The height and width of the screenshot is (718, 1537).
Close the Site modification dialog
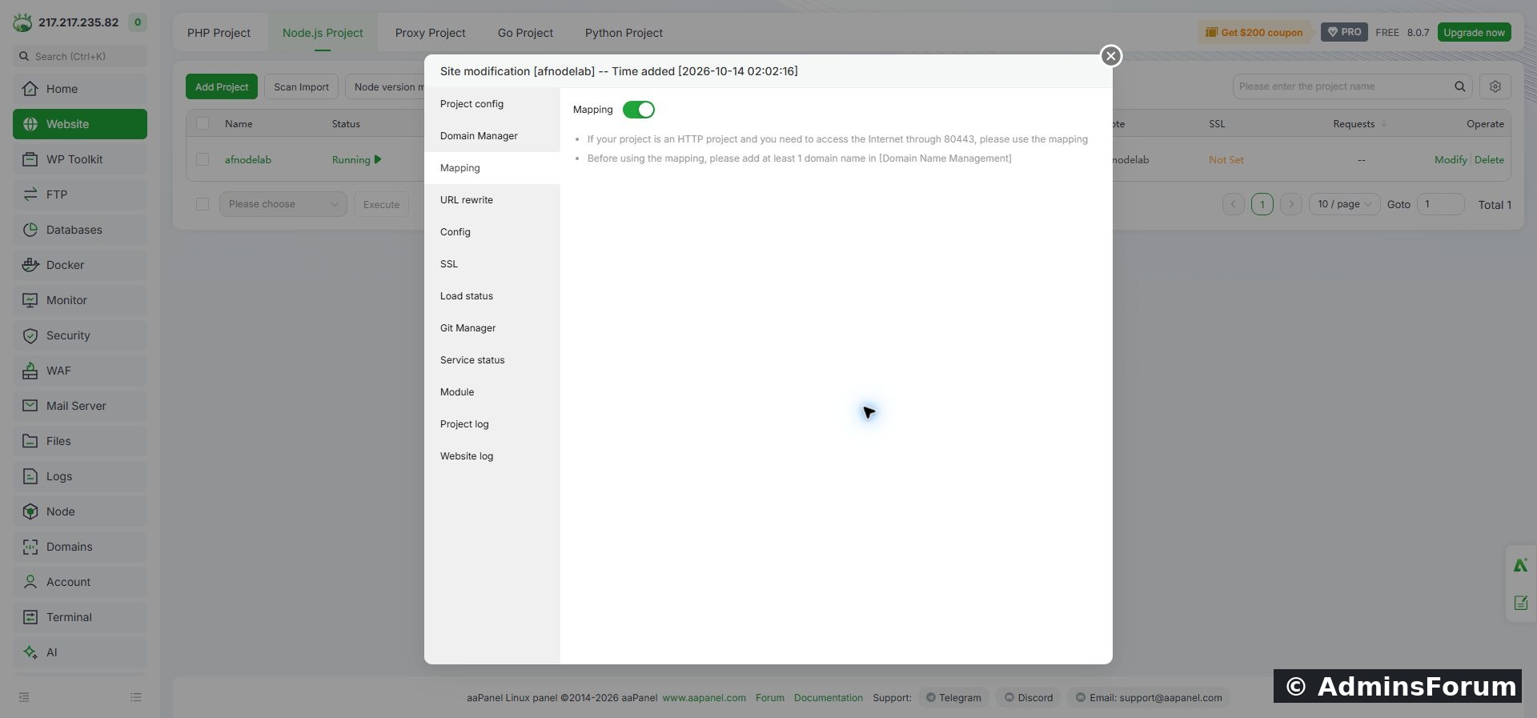pyautogui.click(x=1110, y=56)
